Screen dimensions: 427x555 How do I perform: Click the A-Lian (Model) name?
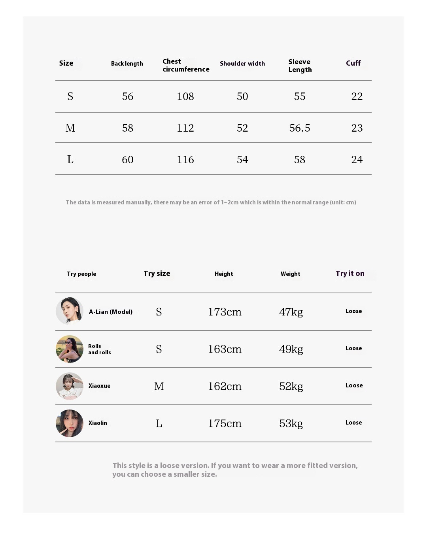pyautogui.click(x=111, y=312)
